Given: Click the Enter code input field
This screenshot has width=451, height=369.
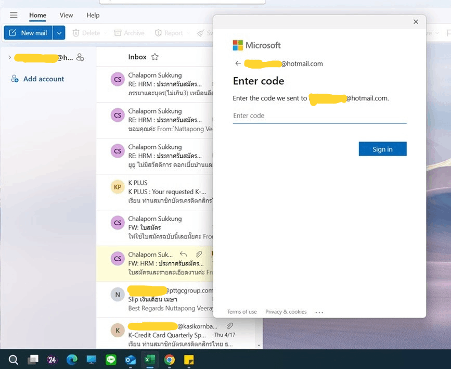Looking at the screenshot, I should 319,116.
